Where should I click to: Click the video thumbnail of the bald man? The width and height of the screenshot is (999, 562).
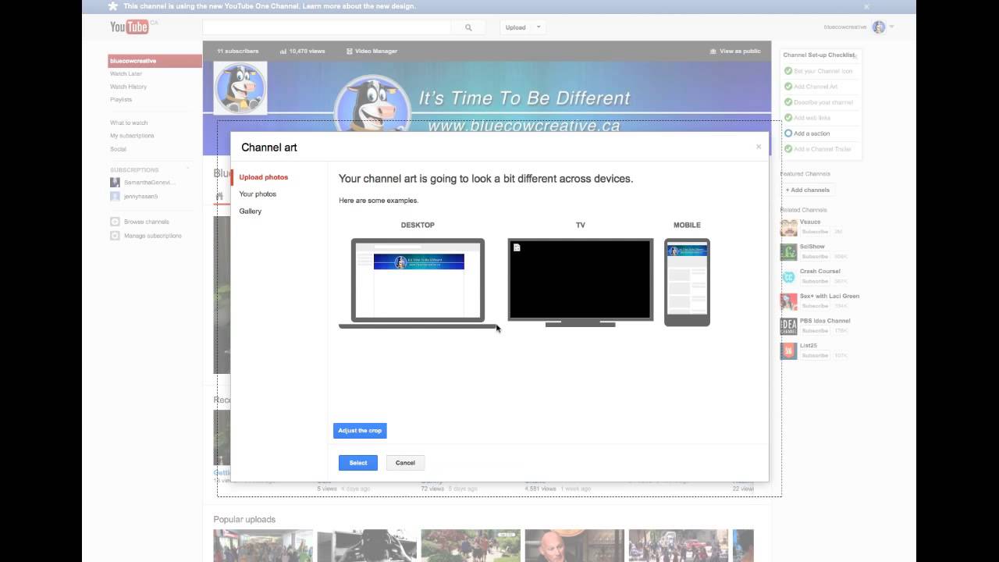point(574,546)
